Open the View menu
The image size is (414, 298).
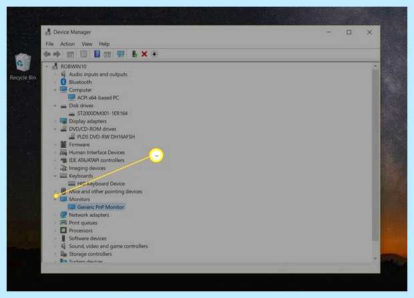(87, 44)
